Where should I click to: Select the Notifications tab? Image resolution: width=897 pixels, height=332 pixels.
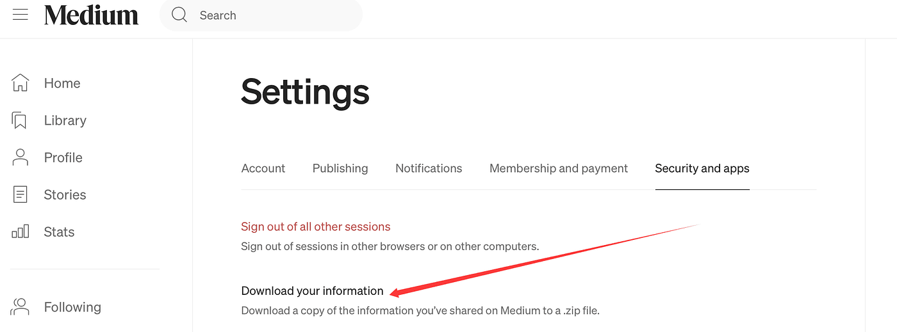429,168
